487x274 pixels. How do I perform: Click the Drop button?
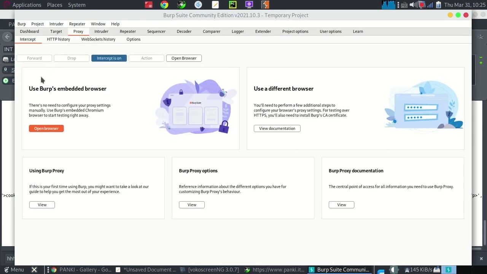pos(72,58)
